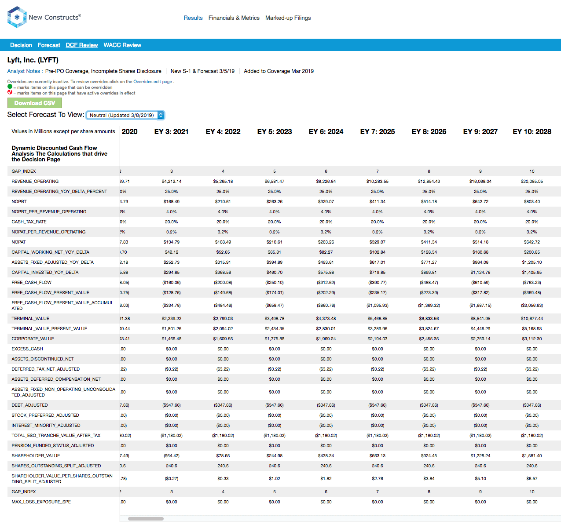Viewport: 561px width, 528px height.
Task: Select the ASSETS_FIXED_ADJUSTED_YOY_DELTA row label
Action: (53, 262)
